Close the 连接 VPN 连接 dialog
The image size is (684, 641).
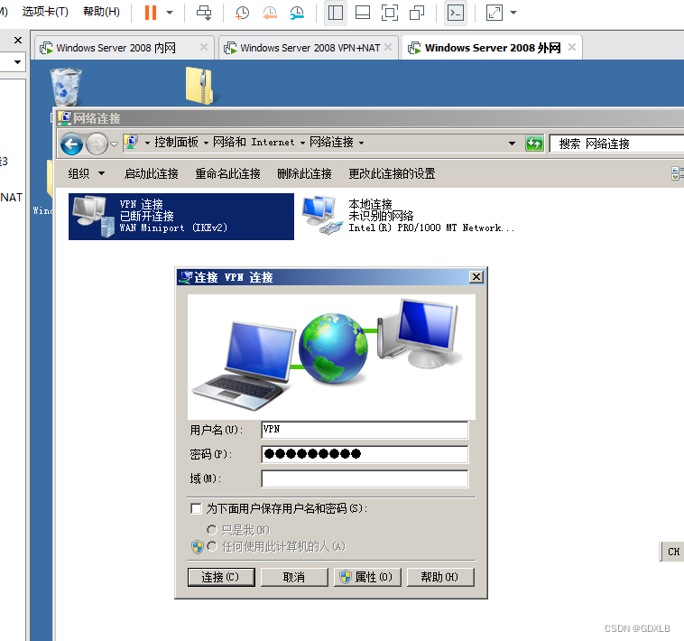pyautogui.click(x=476, y=276)
